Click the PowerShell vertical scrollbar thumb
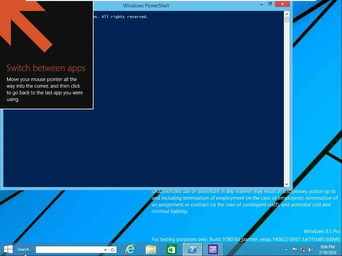 [287, 20]
